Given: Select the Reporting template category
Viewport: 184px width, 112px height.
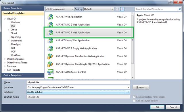Looking at the screenshot, I should click(16, 37).
